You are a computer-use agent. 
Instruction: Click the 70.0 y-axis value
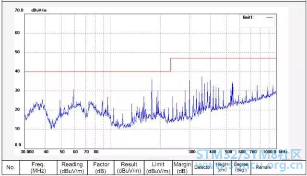19,10
